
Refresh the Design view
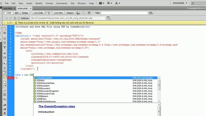coord(89,13)
